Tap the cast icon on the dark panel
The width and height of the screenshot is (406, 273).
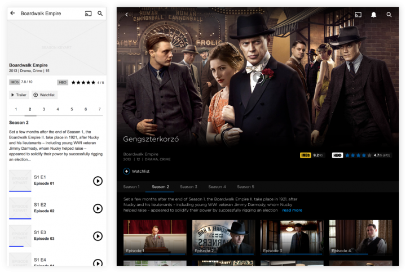[358, 15]
